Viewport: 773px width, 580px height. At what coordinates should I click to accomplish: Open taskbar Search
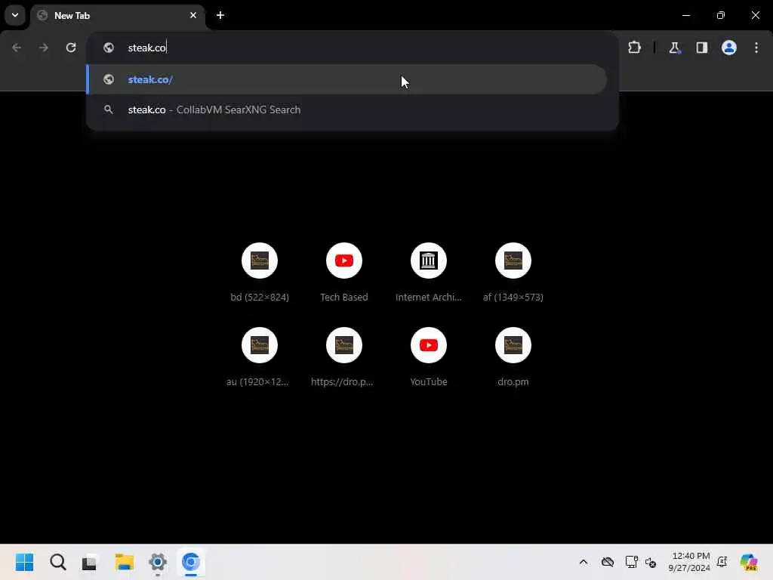[x=57, y=562]
